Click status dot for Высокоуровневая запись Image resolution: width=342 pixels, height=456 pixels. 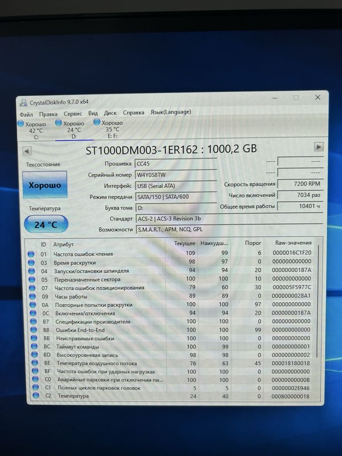pyautogui.click(x=35, y=354)
